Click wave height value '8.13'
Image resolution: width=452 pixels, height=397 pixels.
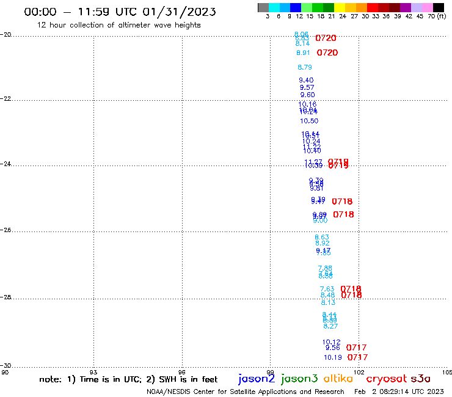coord(329,302)
